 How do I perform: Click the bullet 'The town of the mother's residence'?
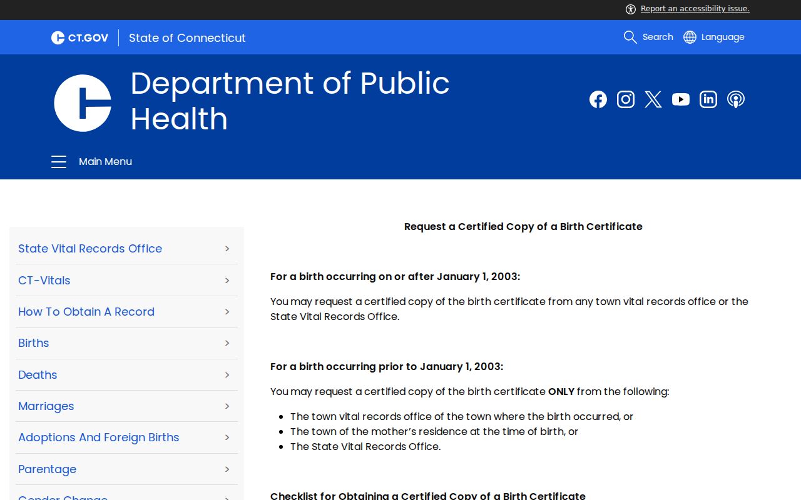434,431
